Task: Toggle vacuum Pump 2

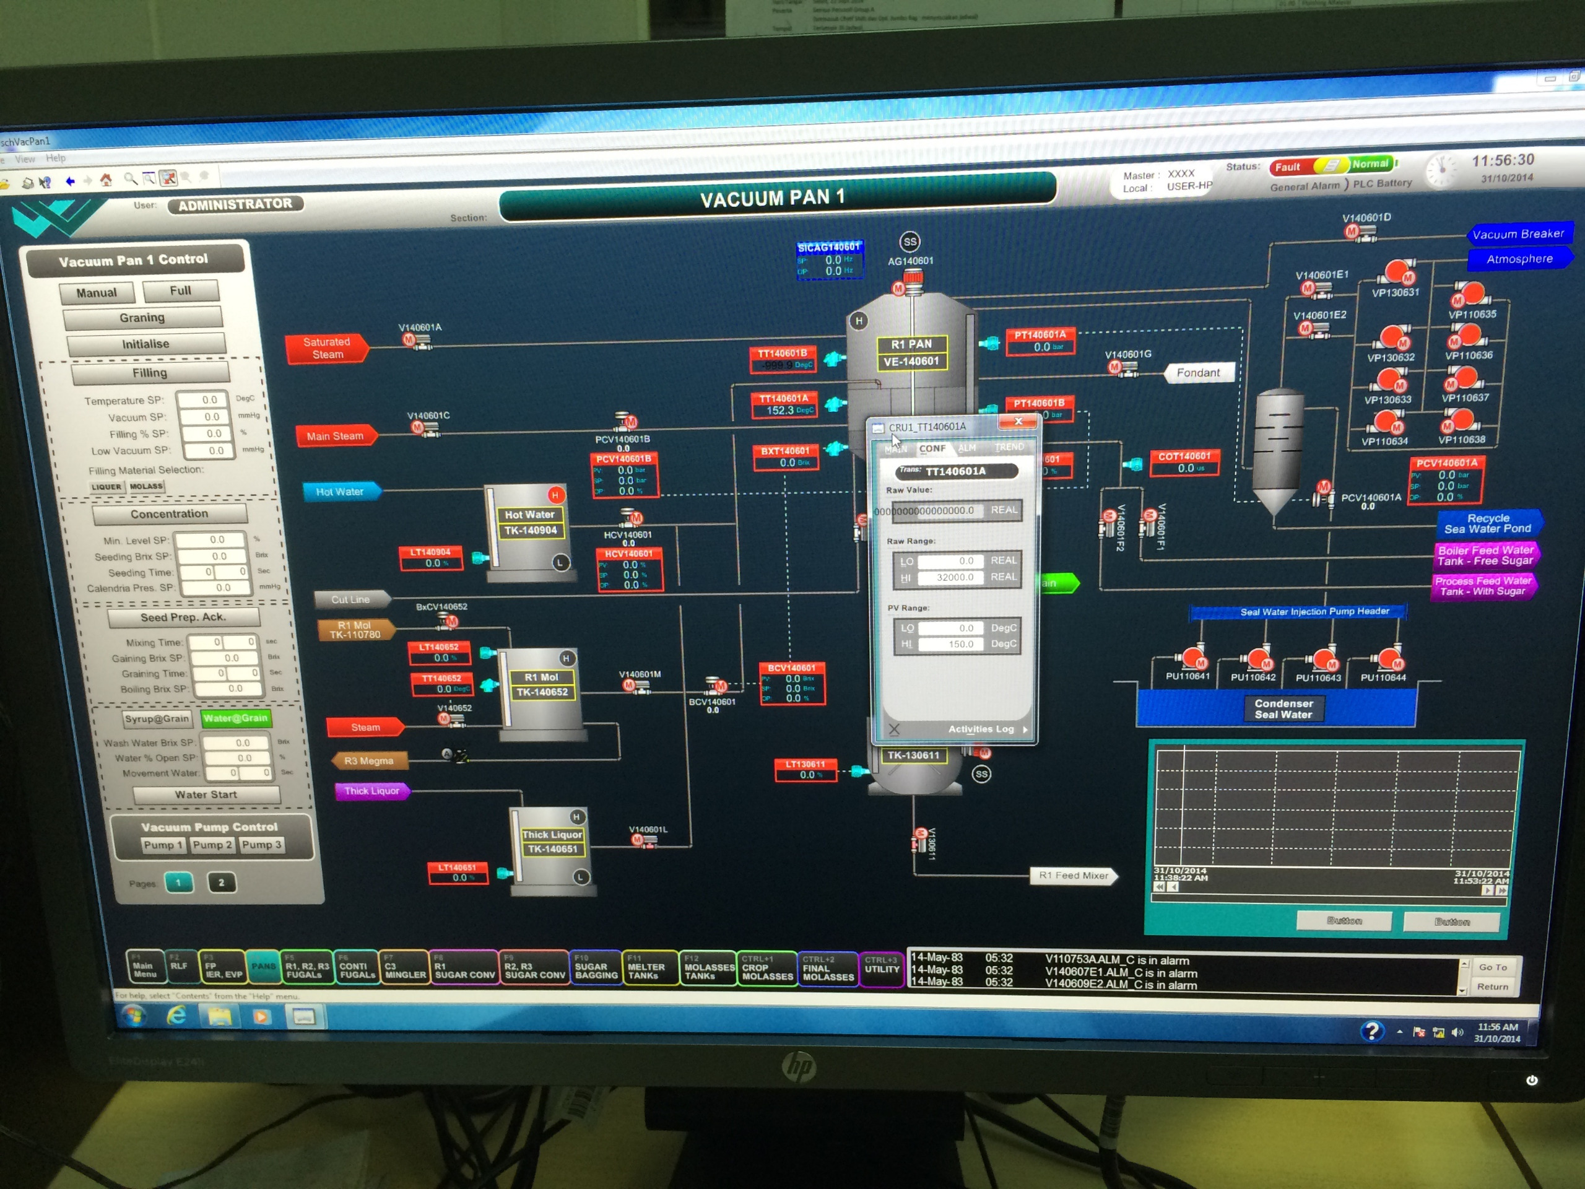Action: [212, 846]
